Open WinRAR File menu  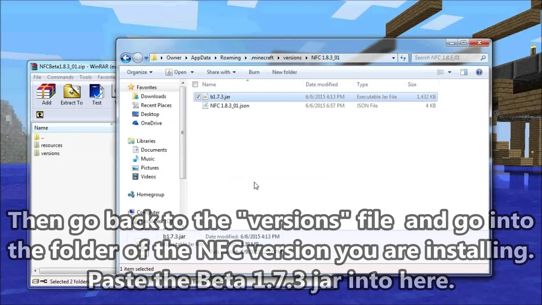[37, 77]
